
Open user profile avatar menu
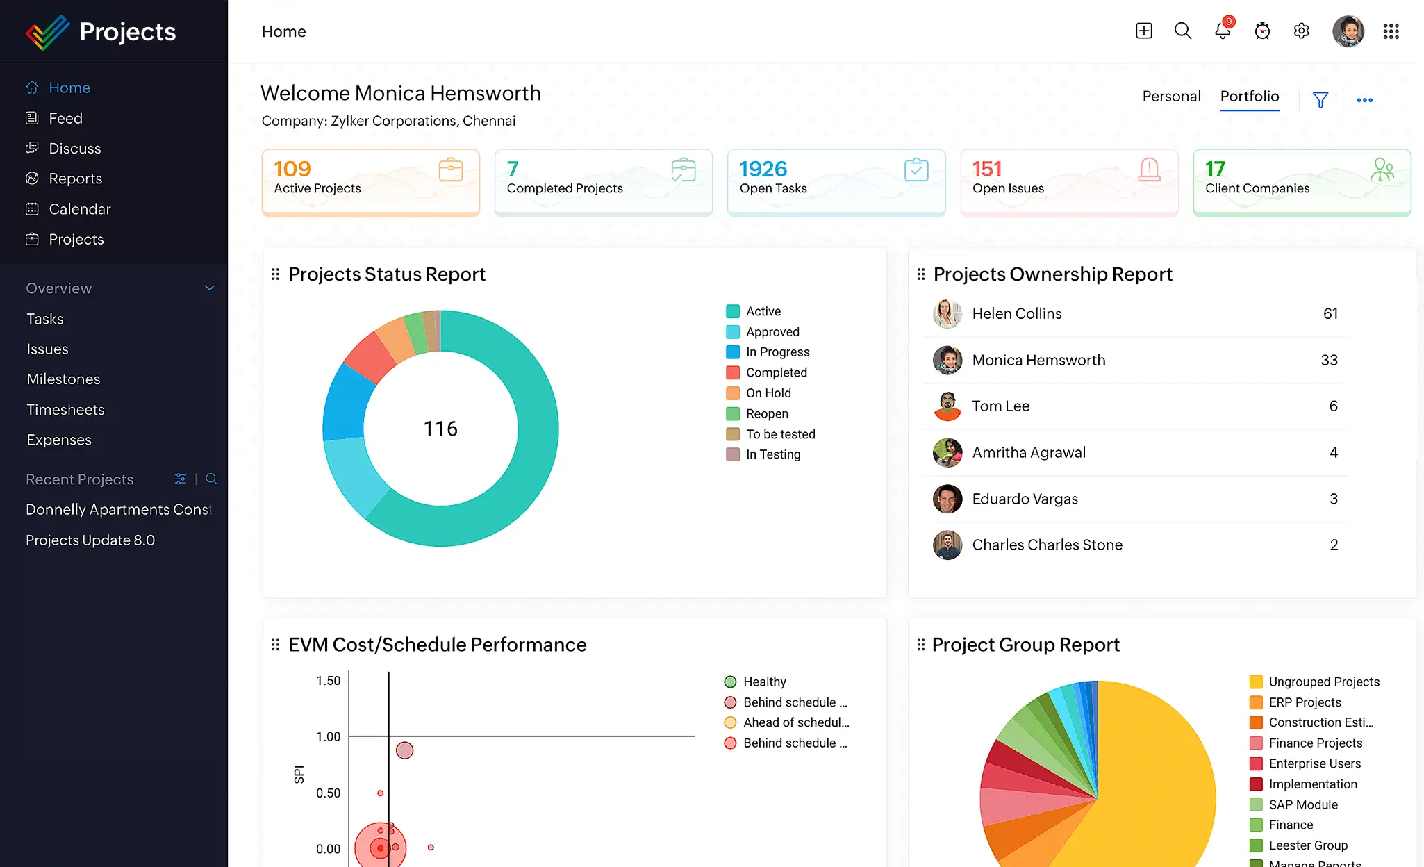[1348, 31]
